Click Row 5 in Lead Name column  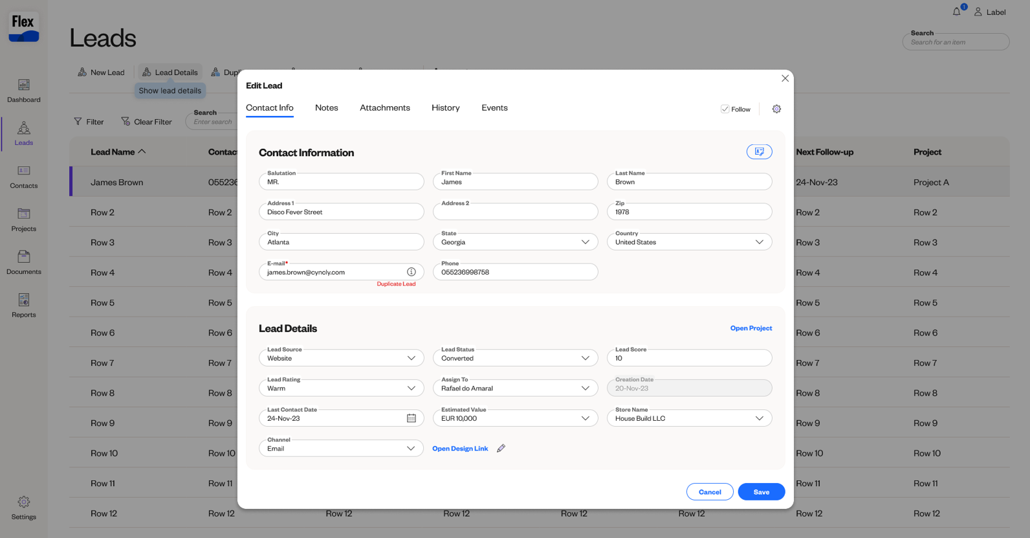[x=103, y=302]
